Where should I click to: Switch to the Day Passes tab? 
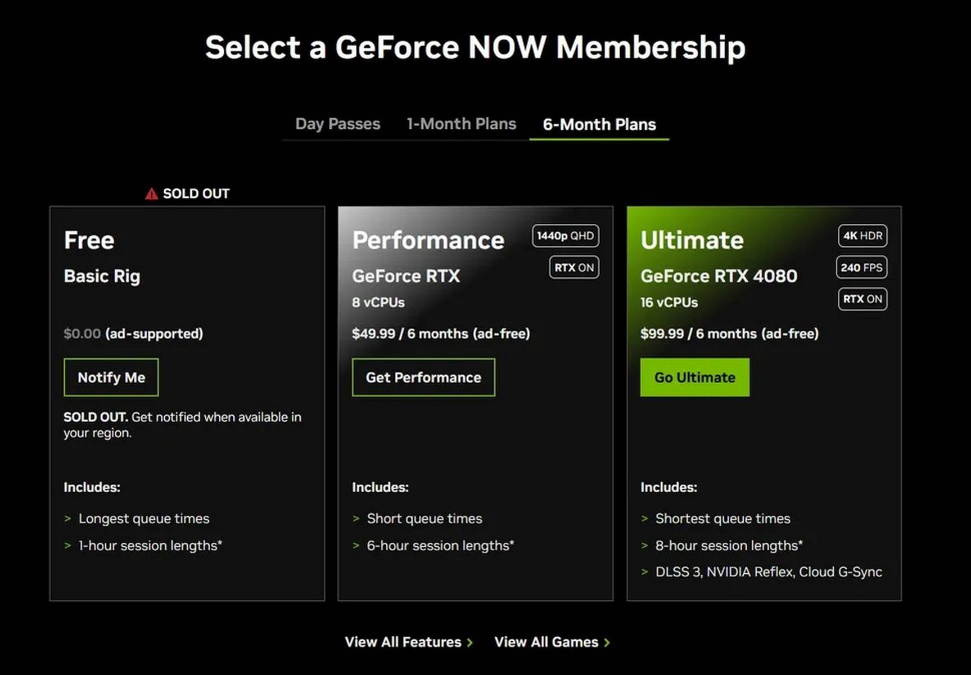click(x=337, y=124)
